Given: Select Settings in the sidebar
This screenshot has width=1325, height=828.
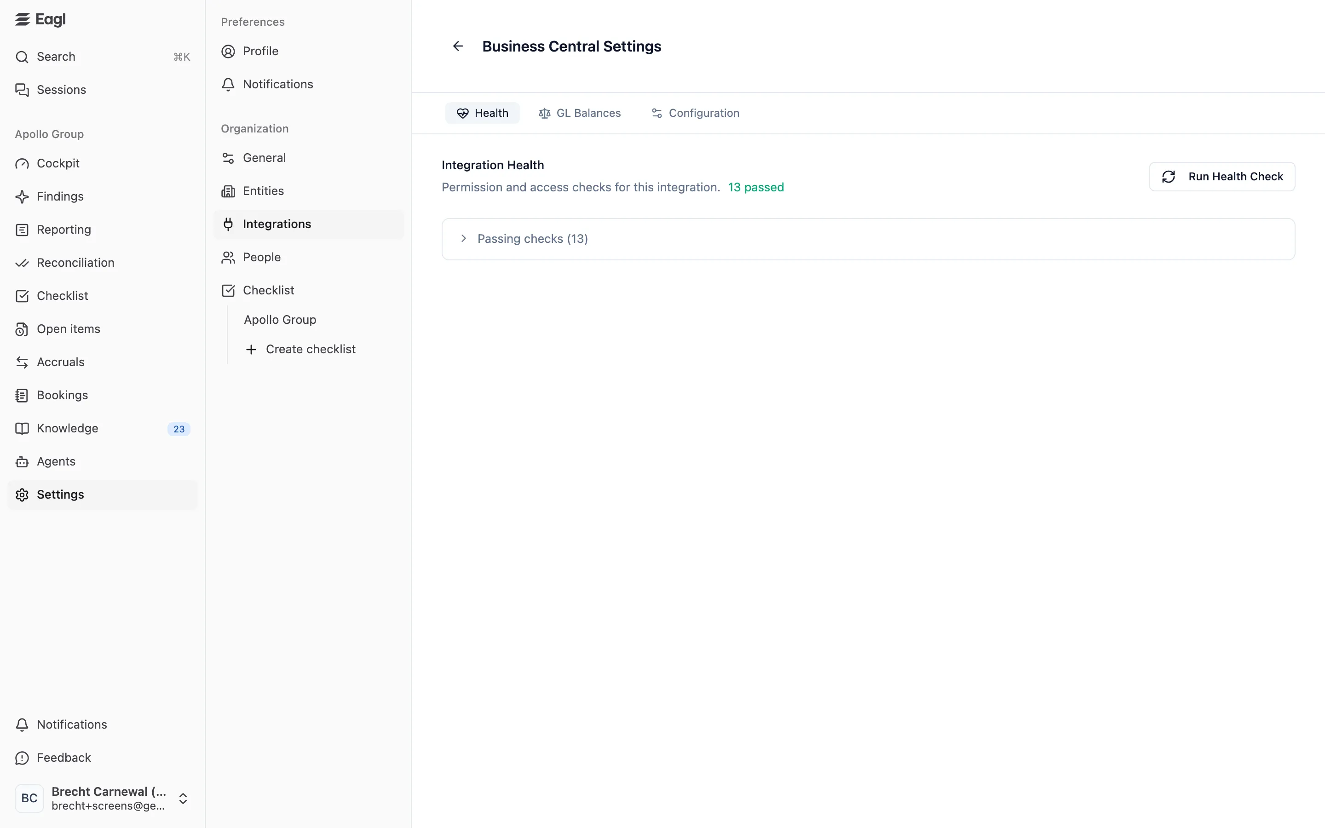Looking at the screenshot, I should (103, 495).
